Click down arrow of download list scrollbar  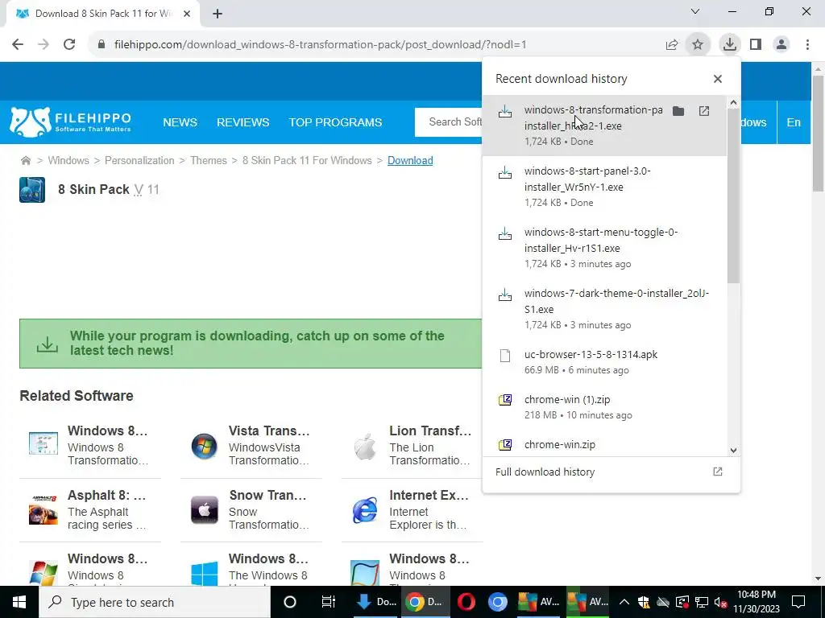(x=733, y=451)
